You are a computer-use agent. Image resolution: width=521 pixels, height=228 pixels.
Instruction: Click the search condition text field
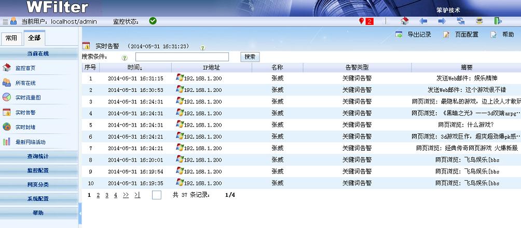click(x=182, y=57)
